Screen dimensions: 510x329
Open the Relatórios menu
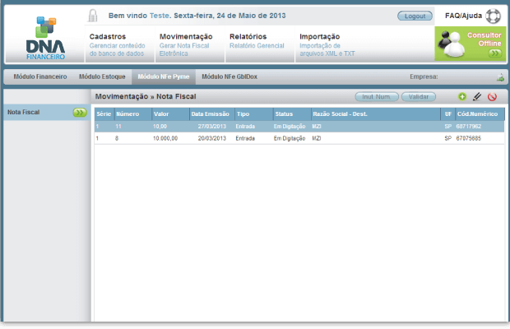248,37
